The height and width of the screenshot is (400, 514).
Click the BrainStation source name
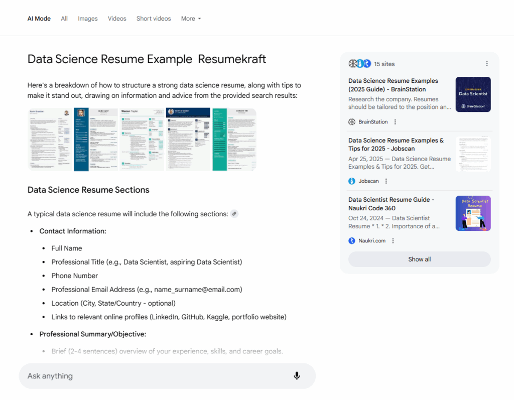point(373,122)
